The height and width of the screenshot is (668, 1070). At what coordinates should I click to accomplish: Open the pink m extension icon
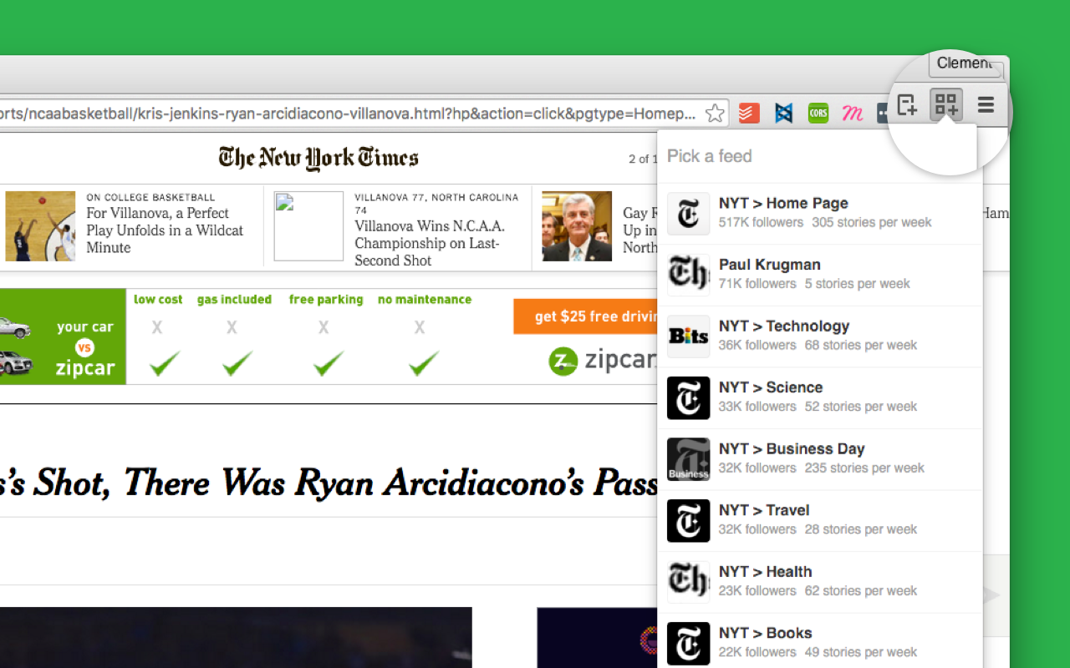(x=853, y=113)
